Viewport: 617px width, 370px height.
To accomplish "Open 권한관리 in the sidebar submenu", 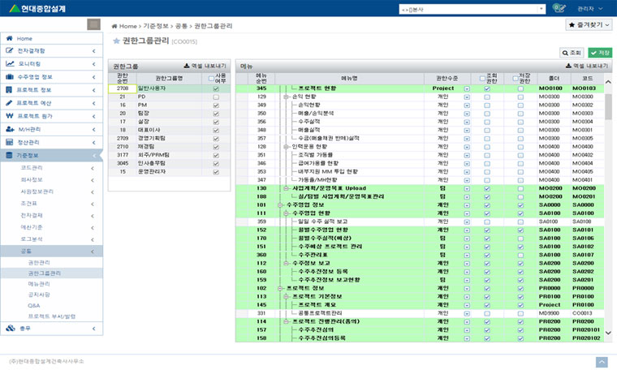I will click(38, 263).
